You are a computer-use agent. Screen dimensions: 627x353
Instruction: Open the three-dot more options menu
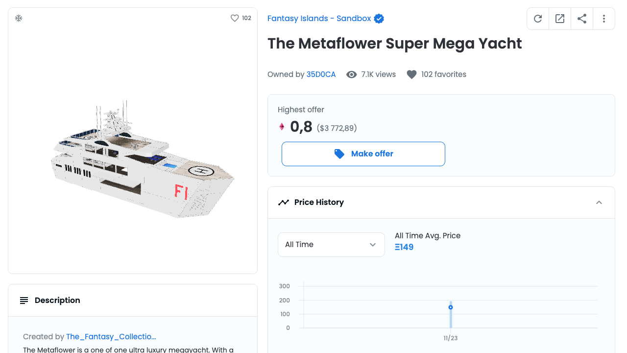pyautogui.click(x=604, y=19)
